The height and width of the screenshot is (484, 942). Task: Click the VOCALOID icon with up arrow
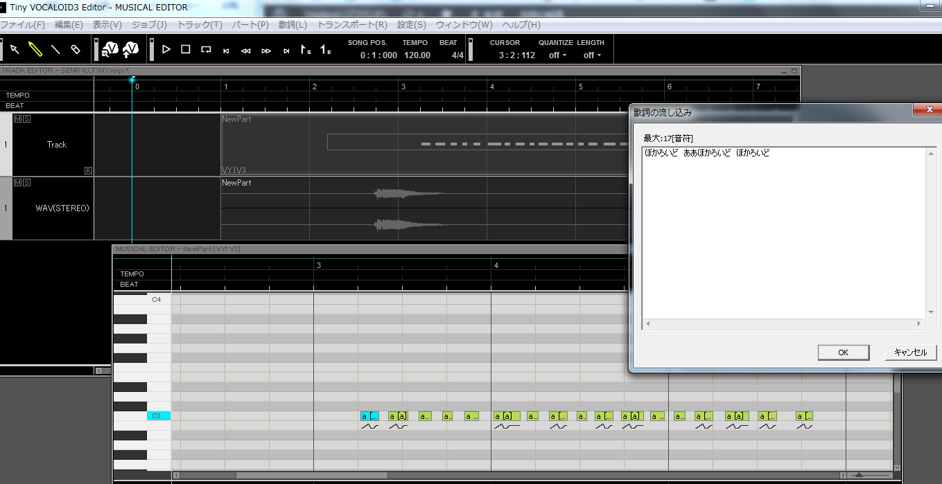[x=132, y=49]
